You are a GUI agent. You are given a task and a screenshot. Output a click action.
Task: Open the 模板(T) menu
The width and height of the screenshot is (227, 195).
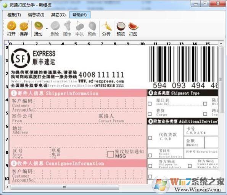pos(14,15)
